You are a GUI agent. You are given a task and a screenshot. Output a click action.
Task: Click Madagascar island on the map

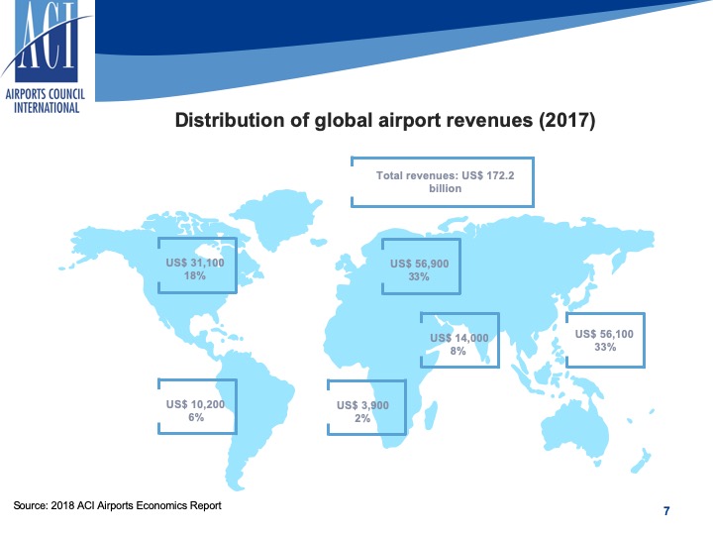point(432,415)
